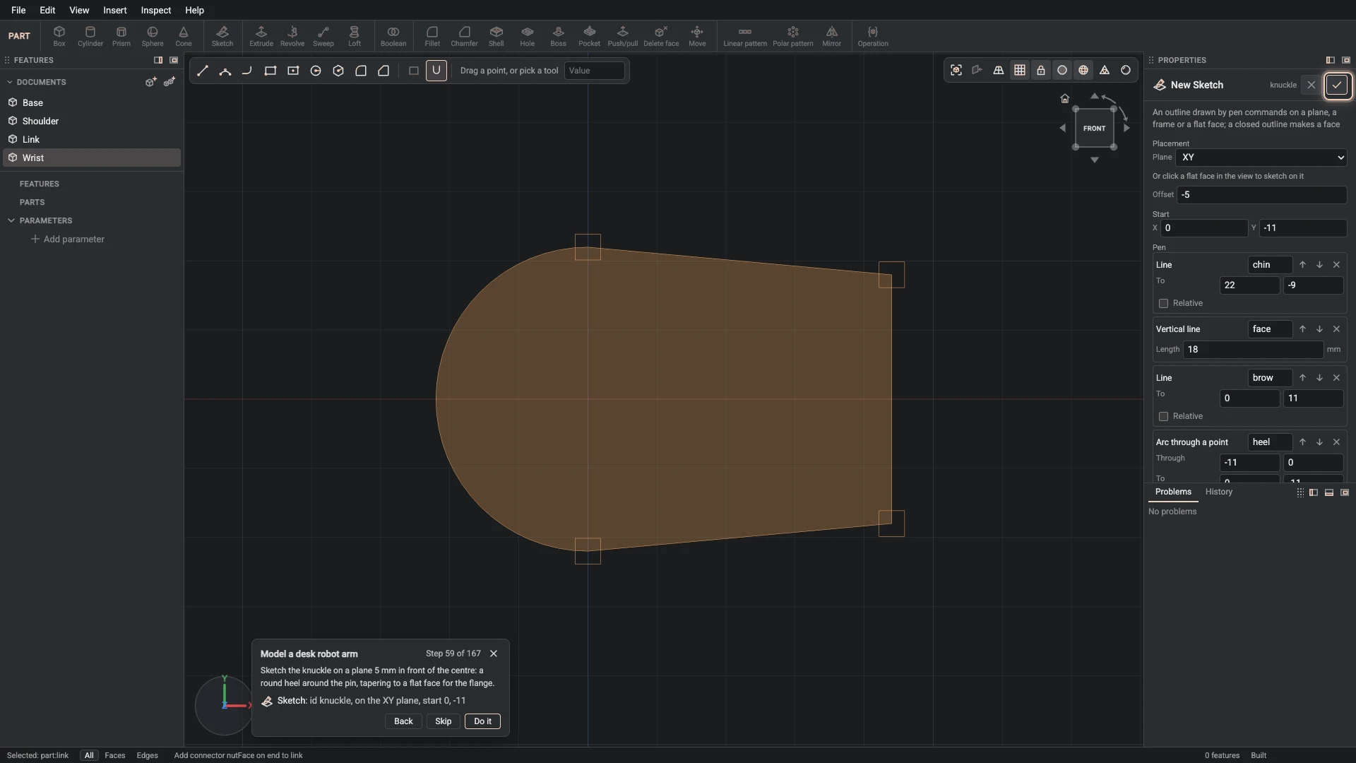Click the Do it button
Screen dimensions: 1356x763
pyautogui.click(x=483, y=721)
